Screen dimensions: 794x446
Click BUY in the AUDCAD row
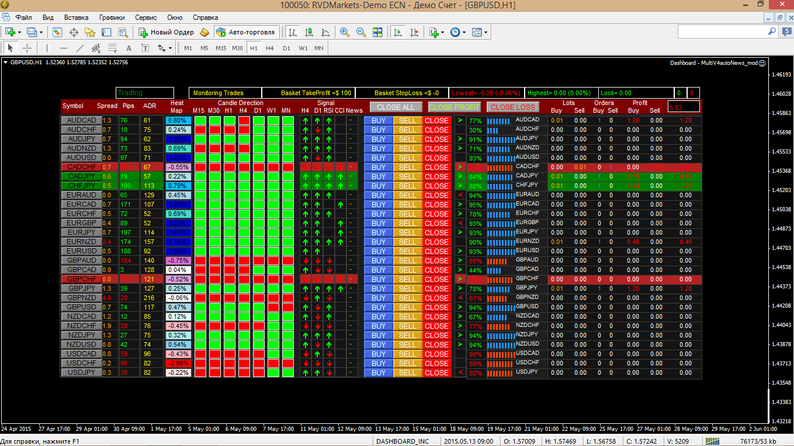tap(378, 120)
